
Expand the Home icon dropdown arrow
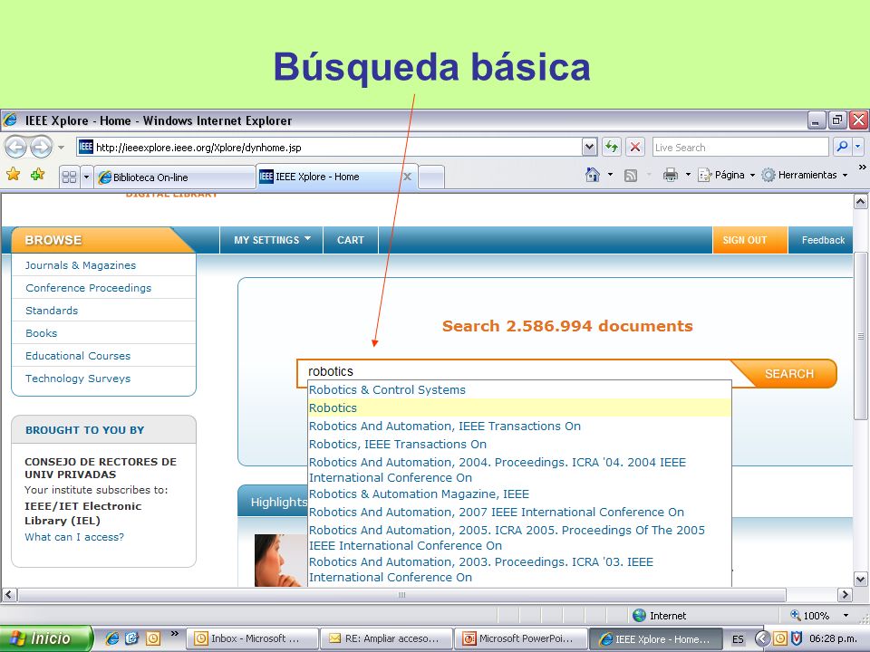[610, 175]
